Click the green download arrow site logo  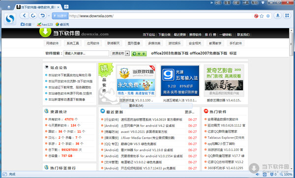point(45,32)
